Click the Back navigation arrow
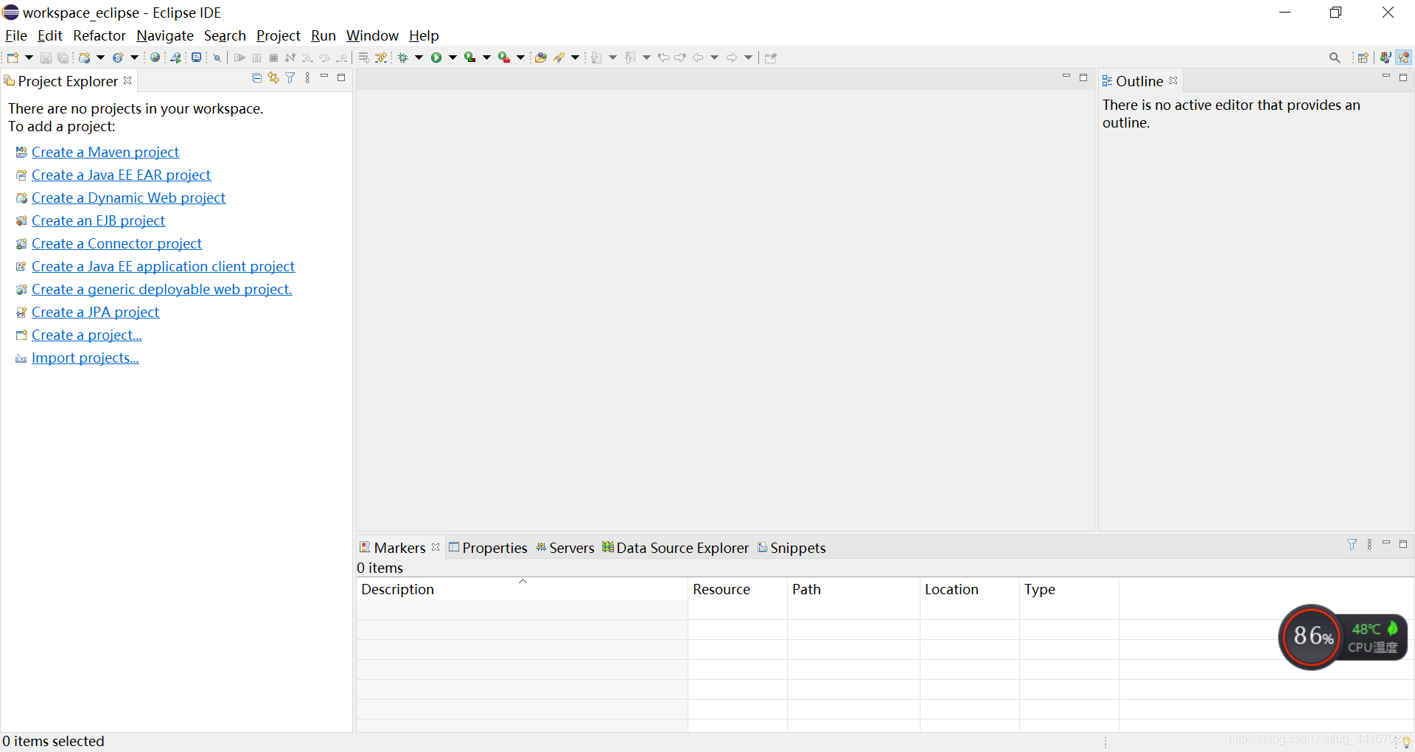Screen dimensions: 1415x752 point(698,58)
